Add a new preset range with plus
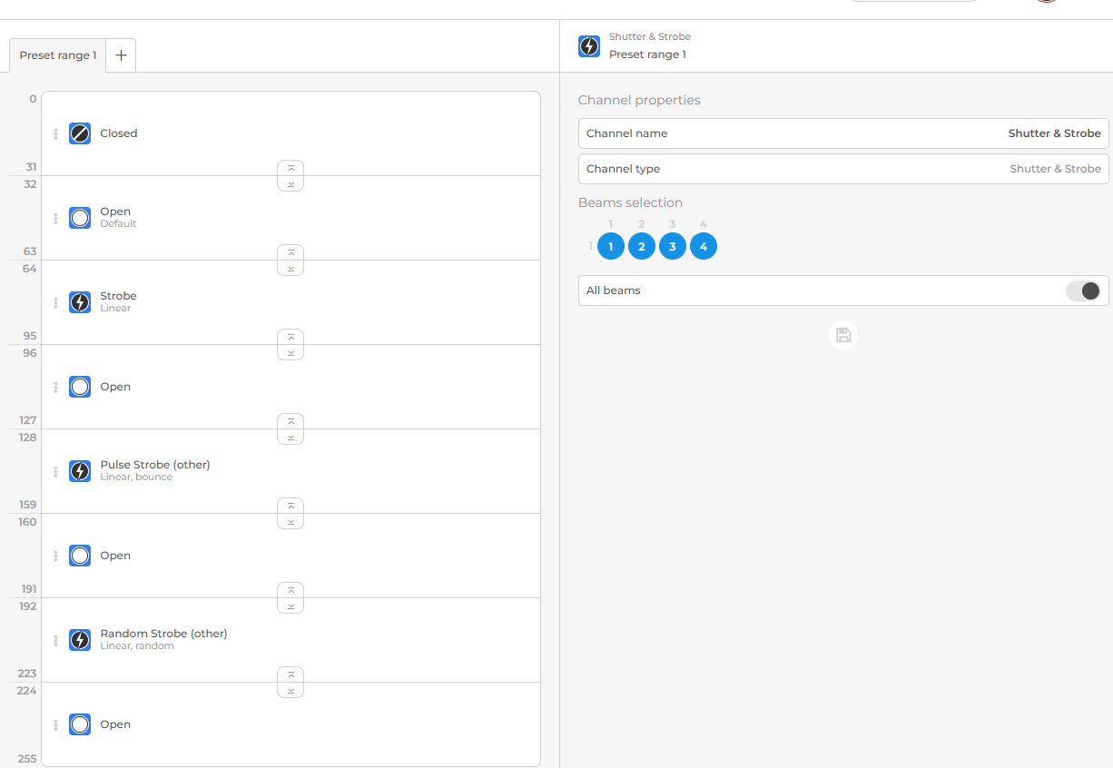The image size is (1113, 768). (121, 55)
